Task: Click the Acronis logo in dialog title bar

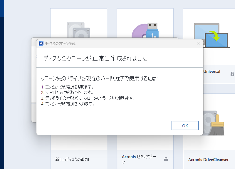Action: point(41,43)
